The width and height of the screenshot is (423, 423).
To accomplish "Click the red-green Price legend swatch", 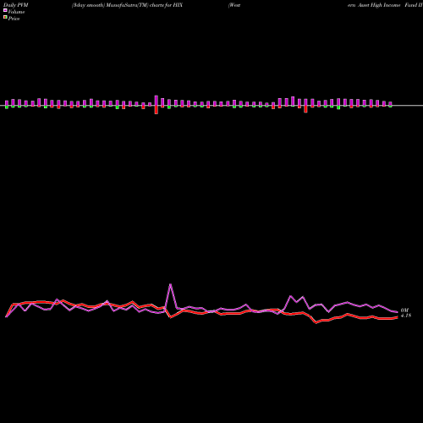I will tap(5, 18).
